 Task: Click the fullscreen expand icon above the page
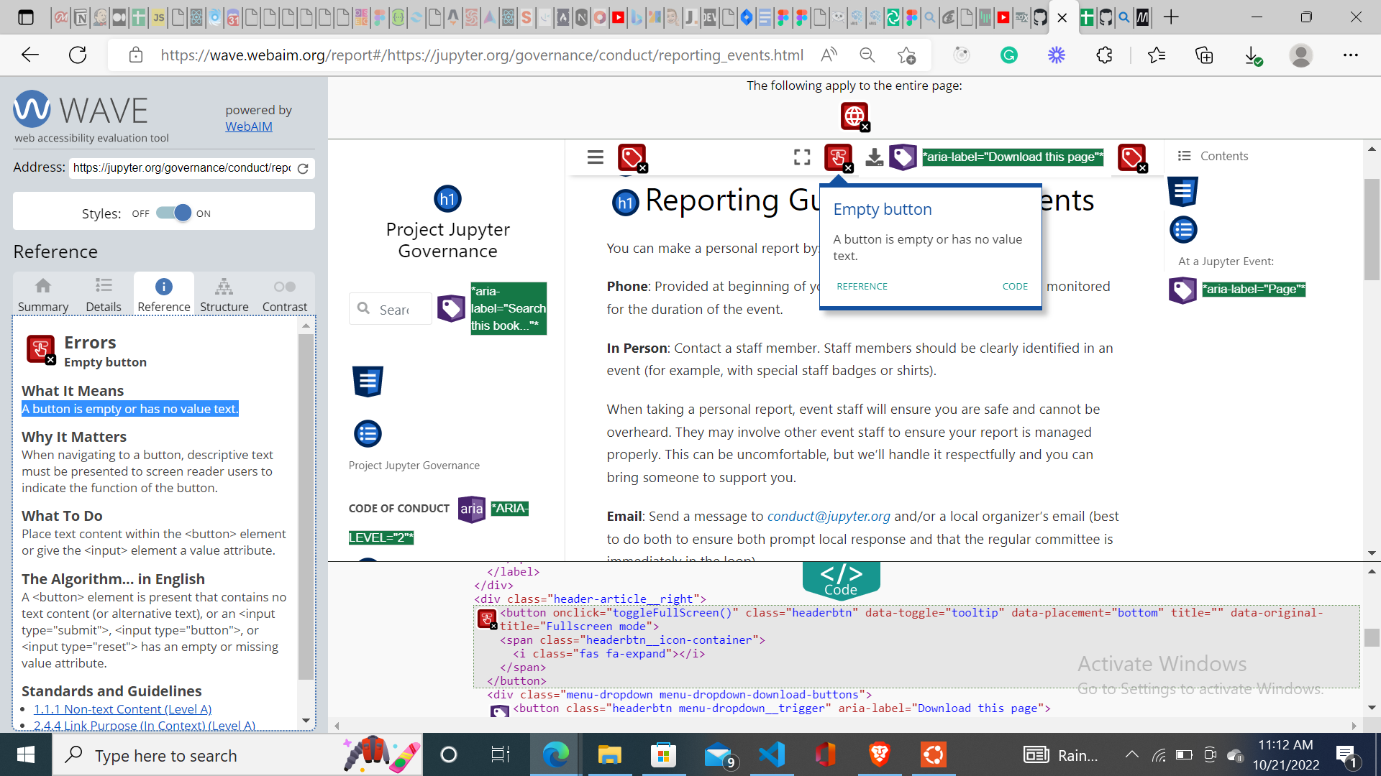point(801,157)
